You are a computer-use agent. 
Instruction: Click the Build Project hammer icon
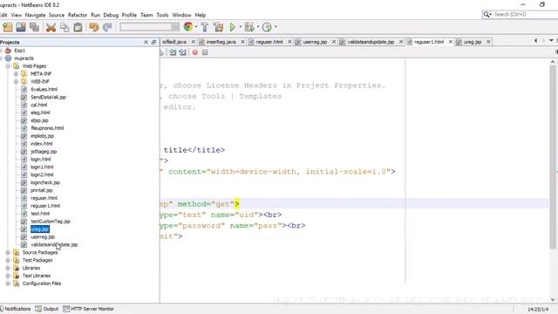(205, 27)
